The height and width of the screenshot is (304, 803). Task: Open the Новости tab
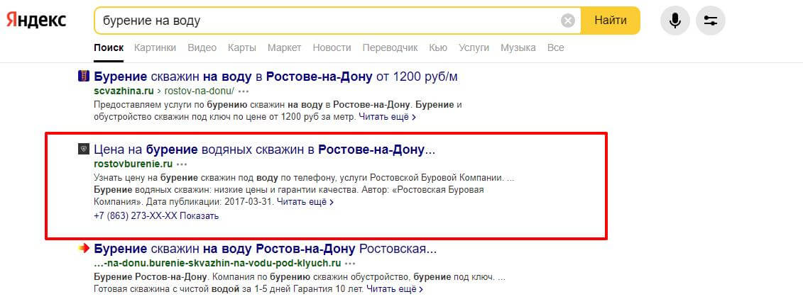(332, 47)
